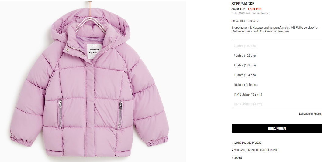This screenshot has height=162, width=322.
Task: Choose size 8 Jahre (128 cm)
Action: [277, 65]
